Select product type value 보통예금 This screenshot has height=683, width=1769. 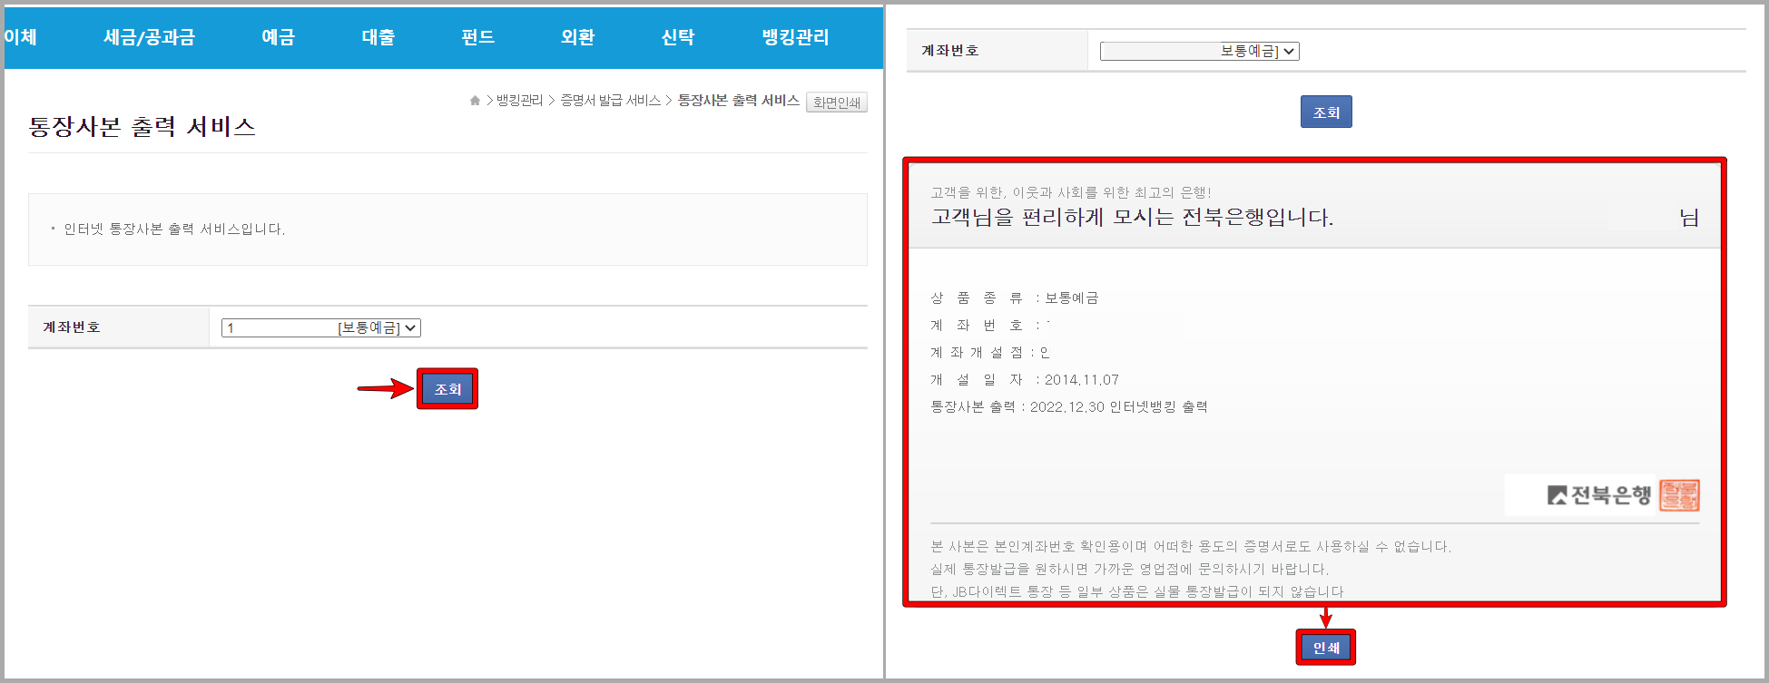(x=1072, y=298)
